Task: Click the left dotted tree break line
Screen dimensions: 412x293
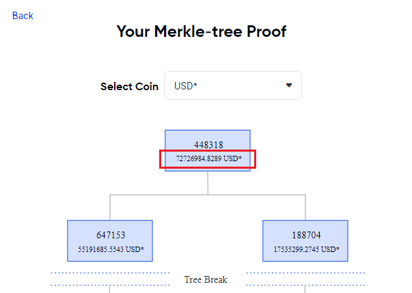Action: click(x=110, y=273)
